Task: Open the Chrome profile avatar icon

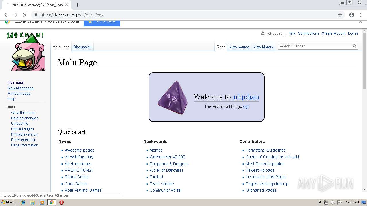Action: pos(352,15)
